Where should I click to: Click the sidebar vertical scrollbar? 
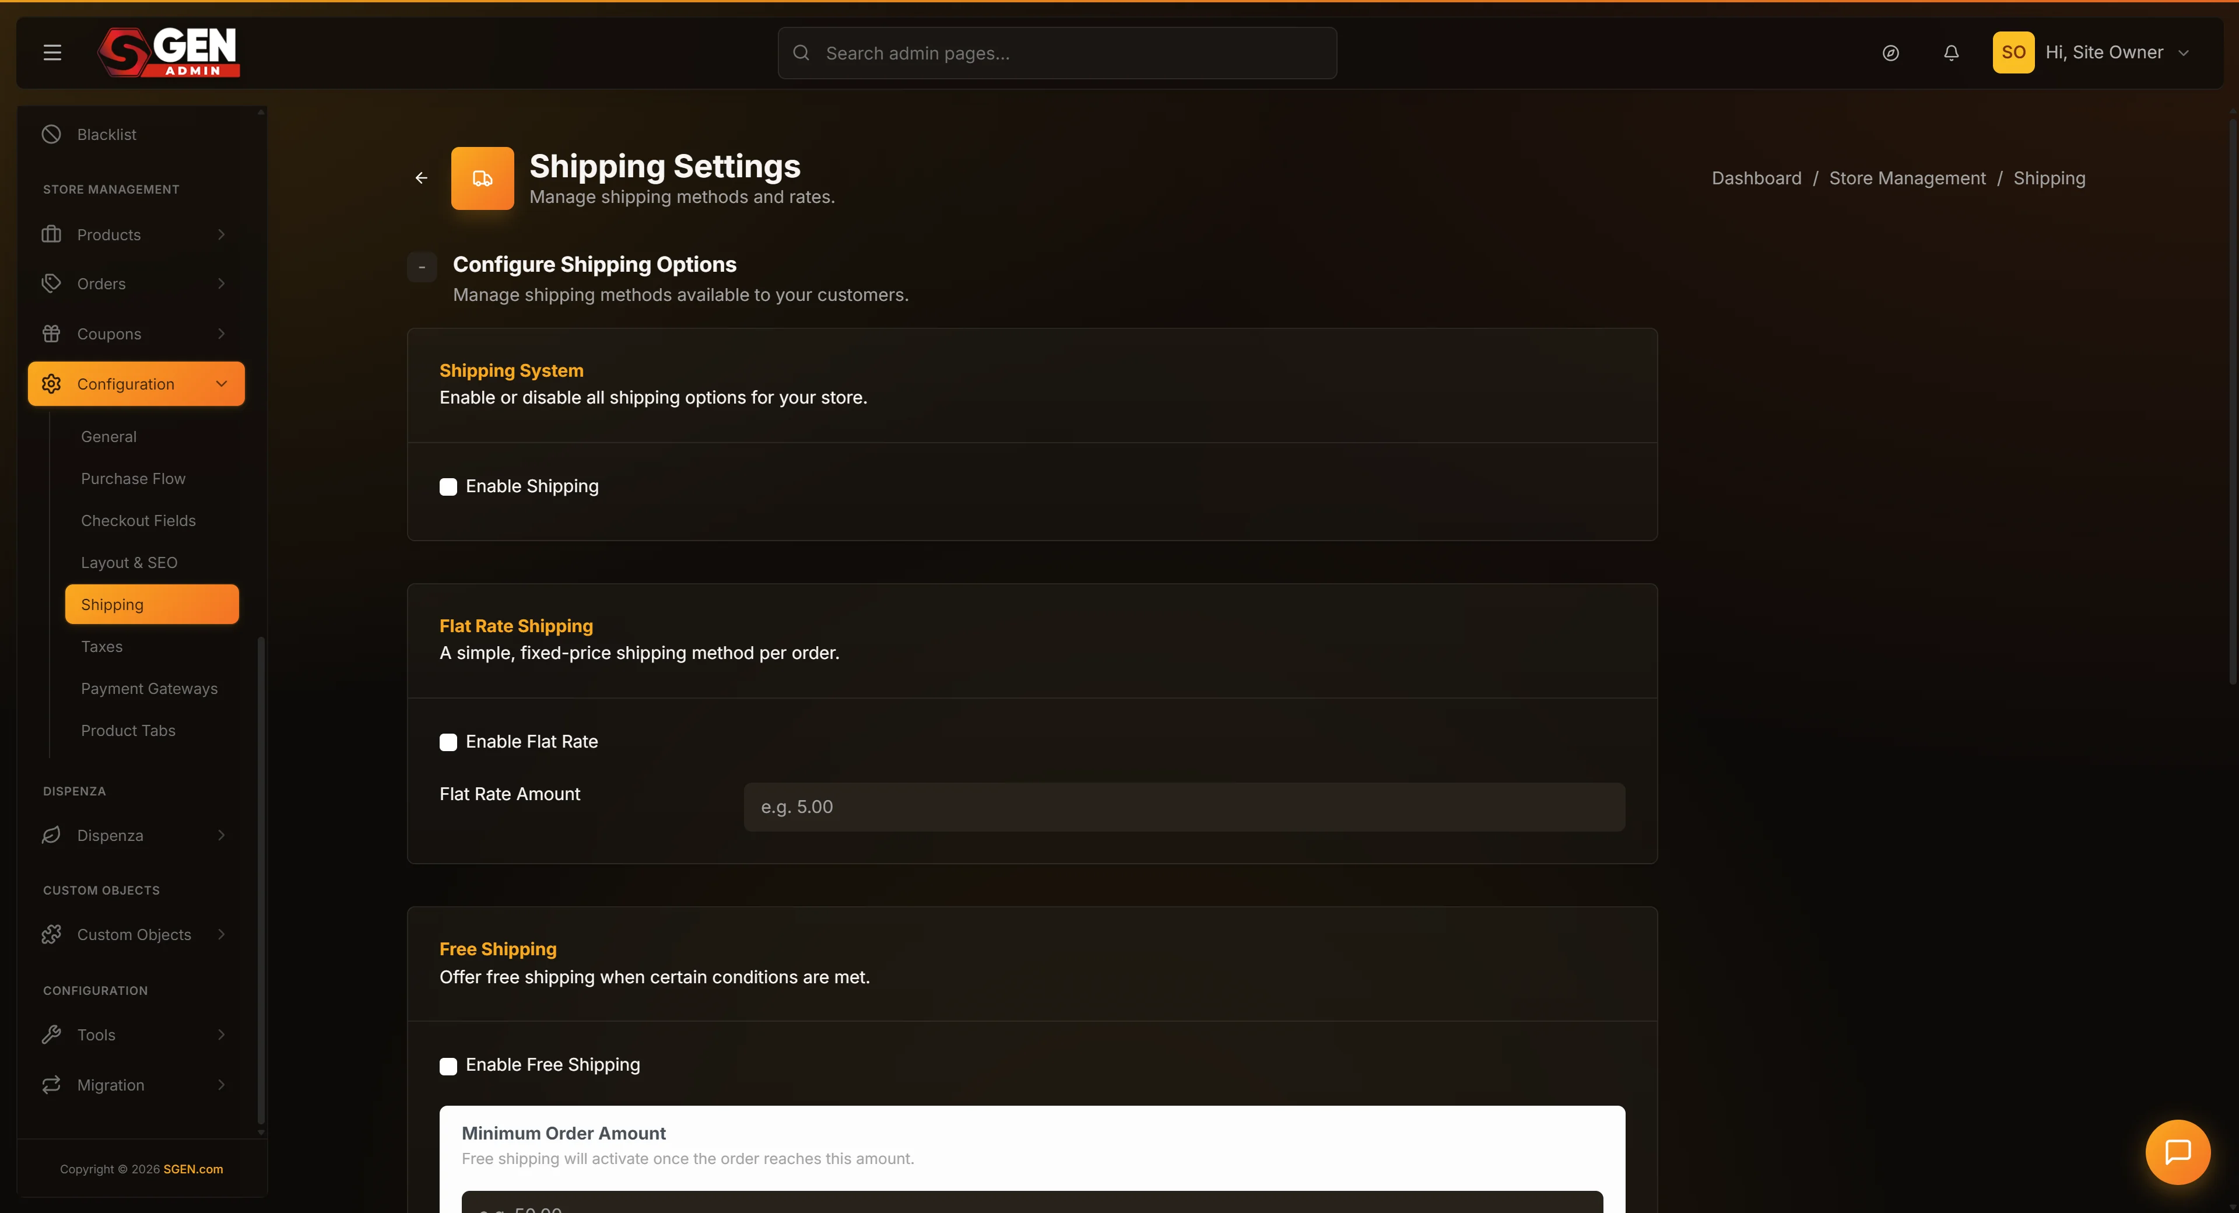click(x=261, y=880)
